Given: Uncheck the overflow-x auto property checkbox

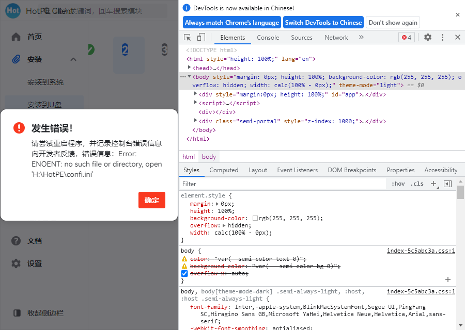Looking at the screenshot, I should click(184, 274).
